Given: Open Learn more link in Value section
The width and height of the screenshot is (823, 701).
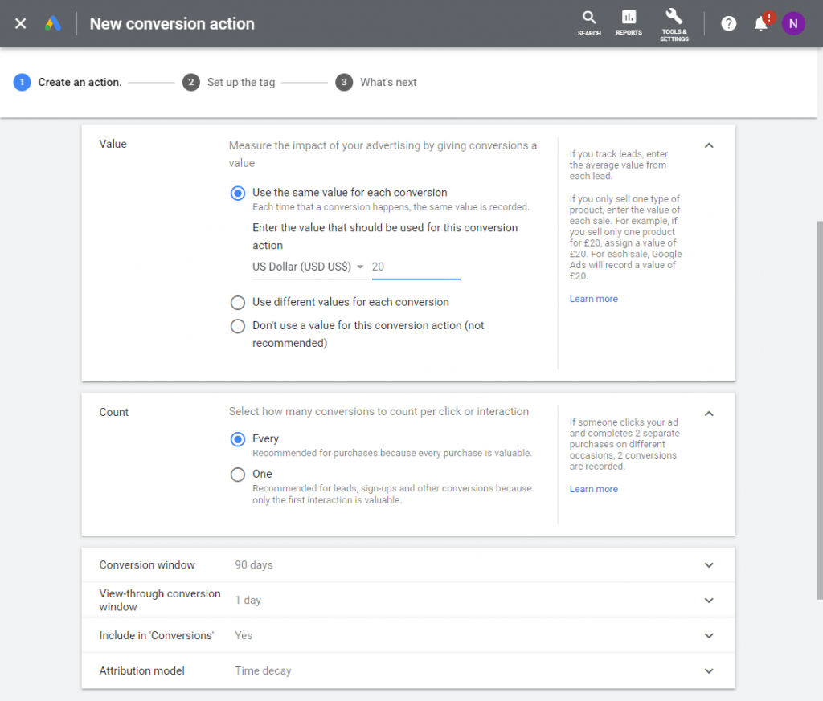Looking at the screenshot, I should 594,299.
